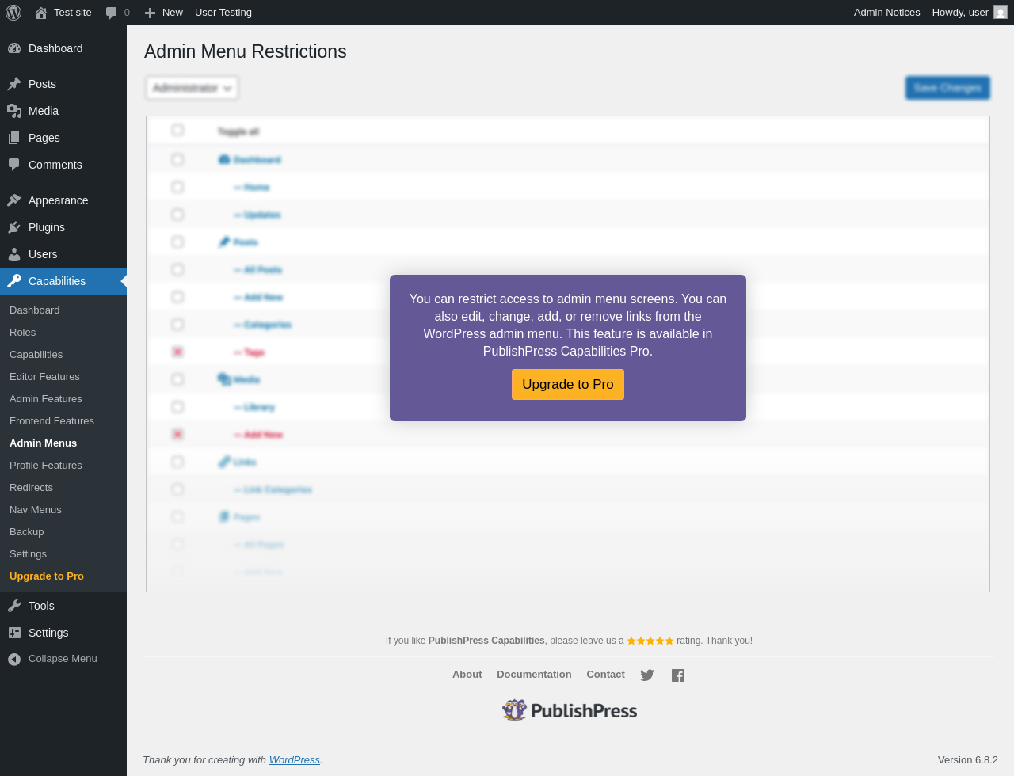
Task: Check the Dashboard row checkbox
Action: point(177,160)
